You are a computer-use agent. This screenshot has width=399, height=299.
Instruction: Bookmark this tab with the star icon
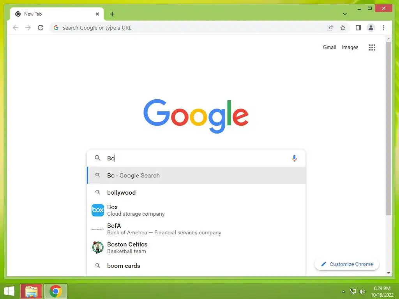pyautogui.click(x=343, y=28)
